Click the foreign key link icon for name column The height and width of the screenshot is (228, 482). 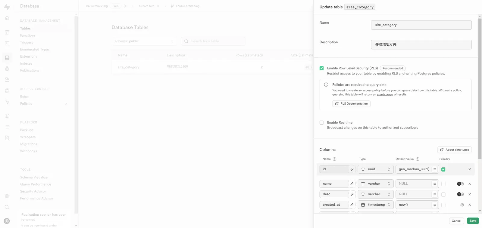[x=352, y=184]
